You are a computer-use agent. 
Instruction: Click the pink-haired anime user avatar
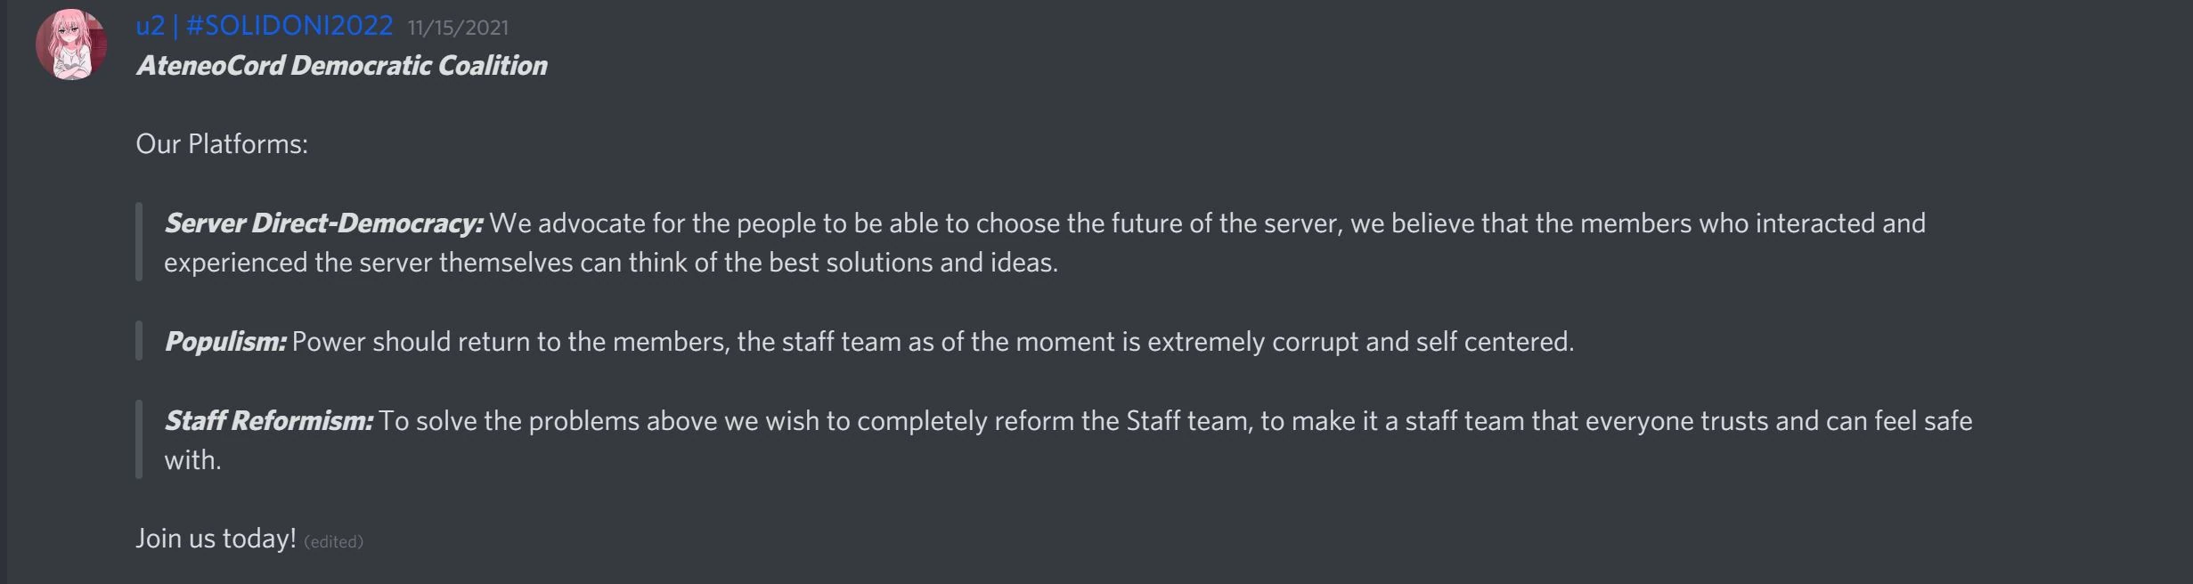pyautogui.click(x=70, y=45)
